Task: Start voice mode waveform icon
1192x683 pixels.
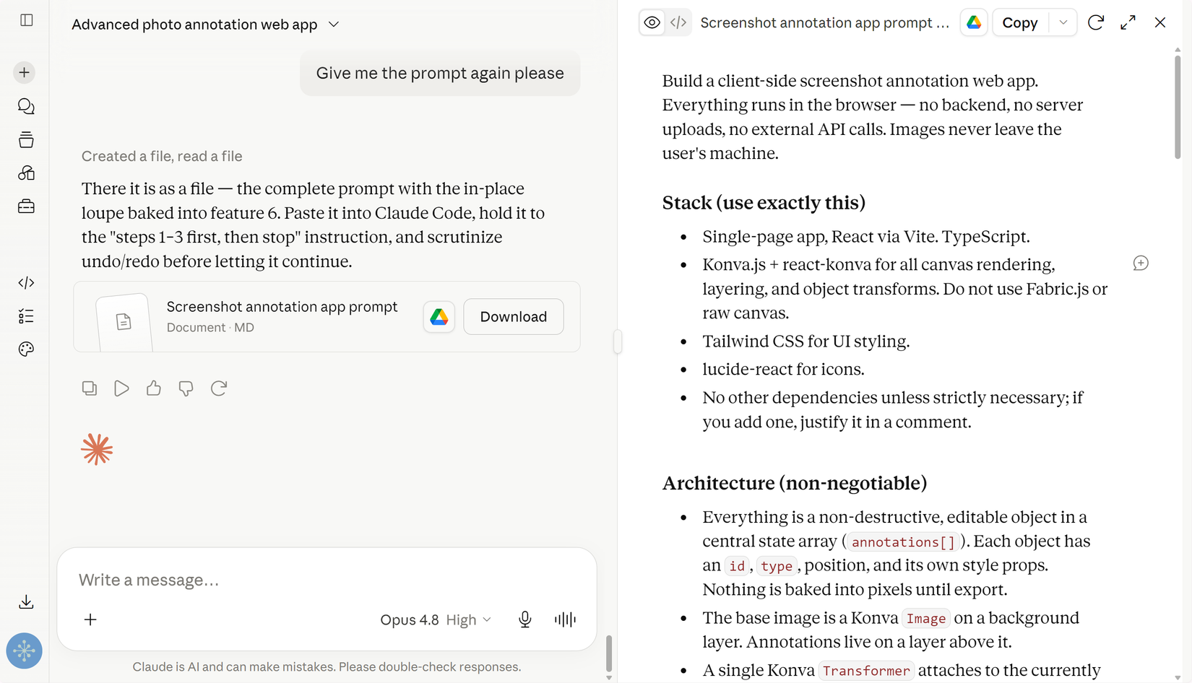Action: 565,619
